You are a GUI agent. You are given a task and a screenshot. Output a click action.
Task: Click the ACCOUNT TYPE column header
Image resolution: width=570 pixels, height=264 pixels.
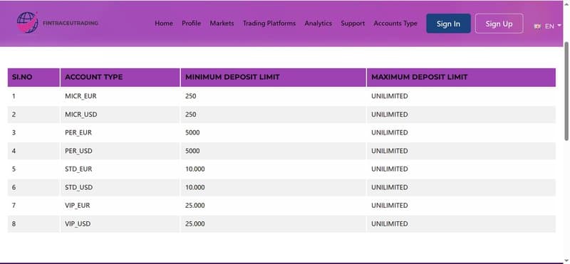[x=120, y=77]
